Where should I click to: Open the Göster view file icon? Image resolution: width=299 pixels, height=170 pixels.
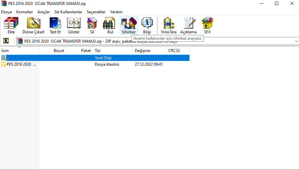tap(74, 23)
